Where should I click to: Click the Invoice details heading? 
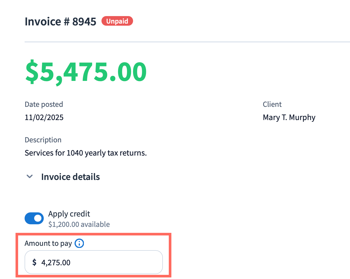(x=70, y=177)
